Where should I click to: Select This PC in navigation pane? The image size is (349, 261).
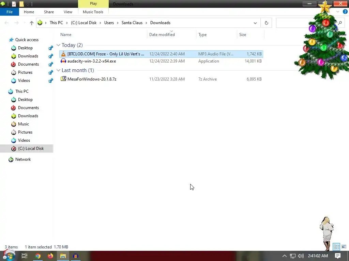pyautogui.click(x=22, y=91)
